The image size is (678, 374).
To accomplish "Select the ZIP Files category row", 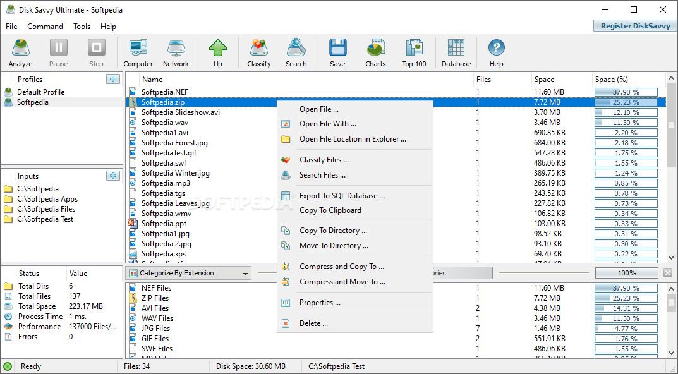I will pos(396,298).
